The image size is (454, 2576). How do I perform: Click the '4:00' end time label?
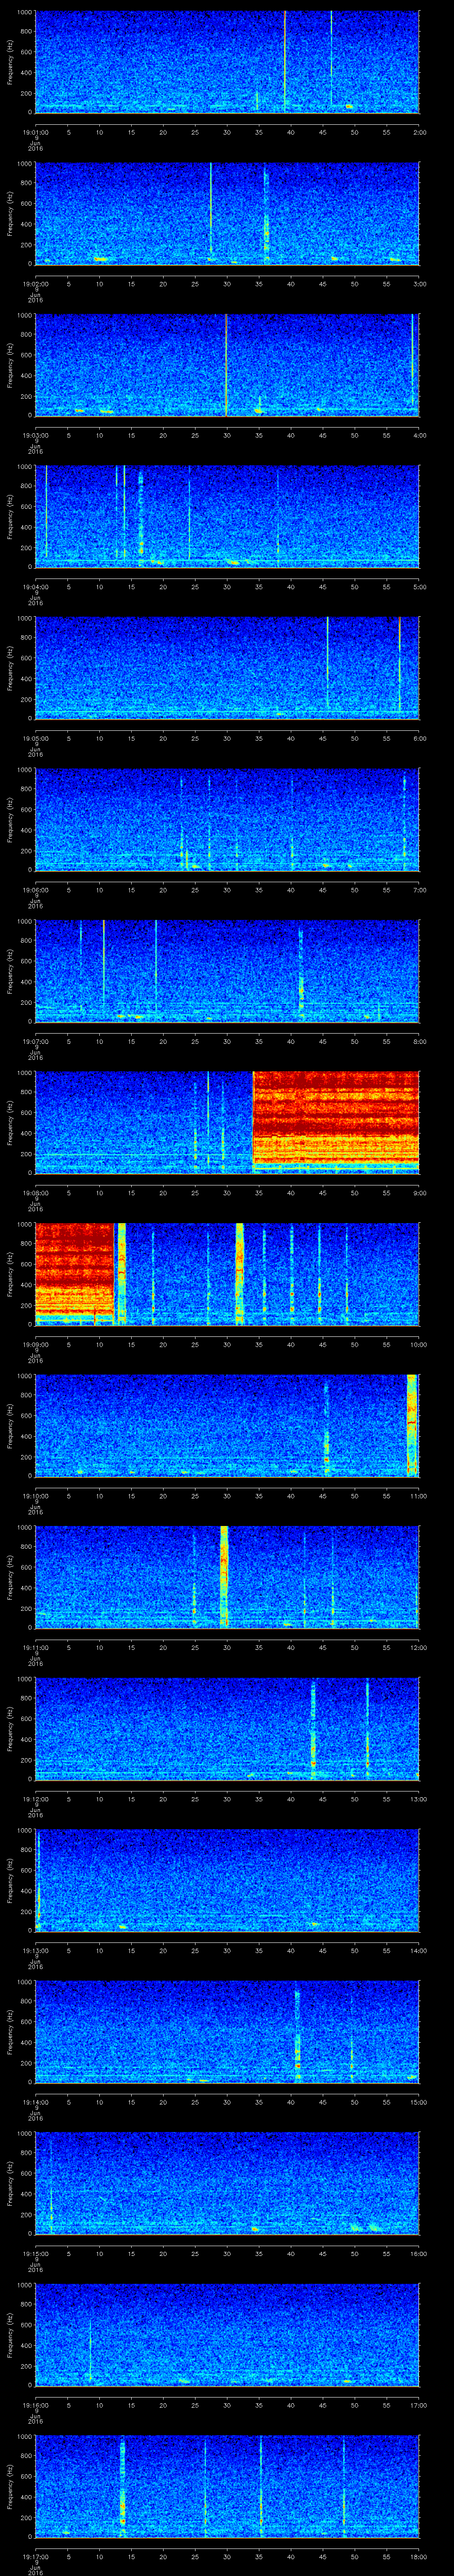click(x=419, y=435)
